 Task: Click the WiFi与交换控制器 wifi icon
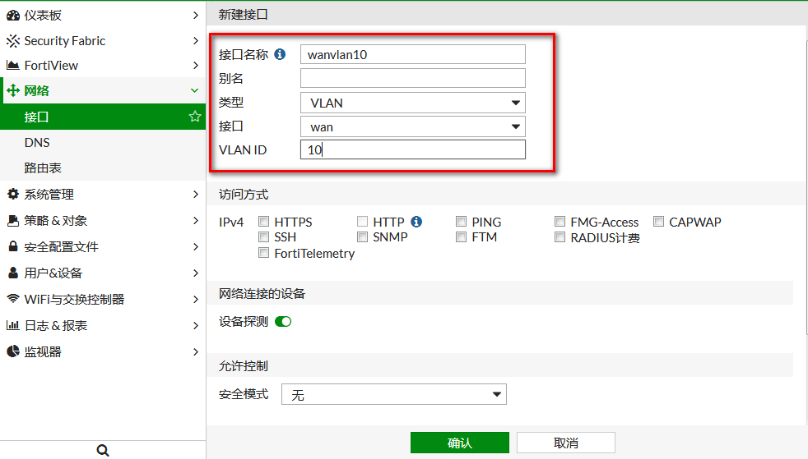pyautogui.click(x=13, y=299)
